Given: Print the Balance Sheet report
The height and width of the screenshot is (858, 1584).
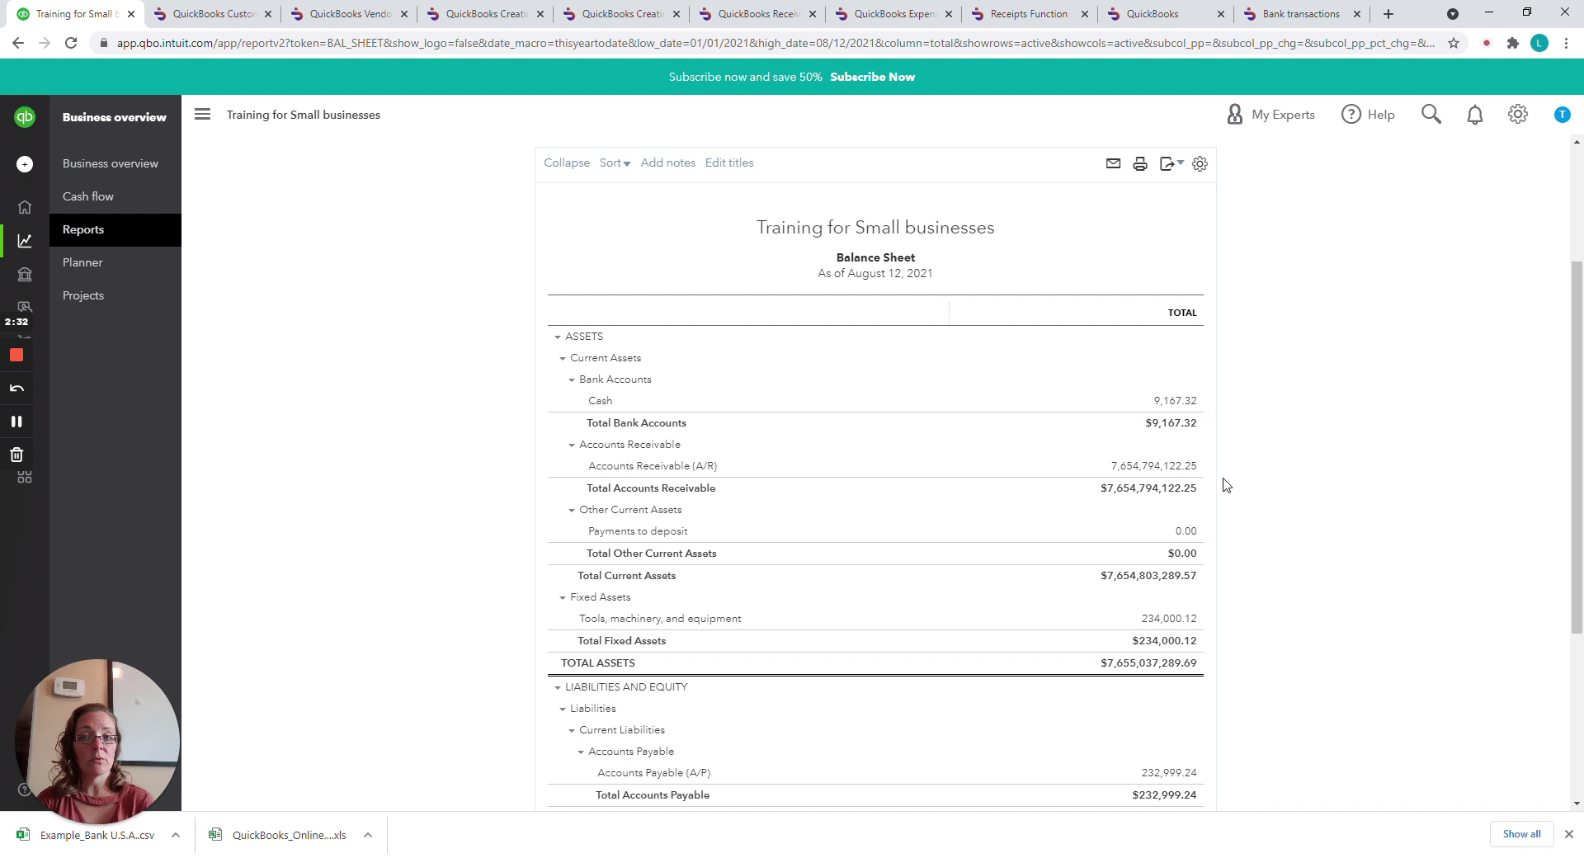Looking at the screenshot, I should (x=1140, y=163).
